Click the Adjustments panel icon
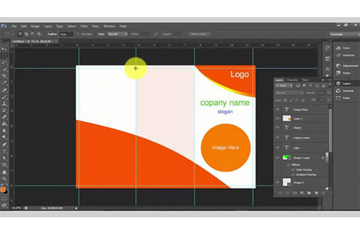This screenshot has height=234, width=360. (x=338, y=66)
